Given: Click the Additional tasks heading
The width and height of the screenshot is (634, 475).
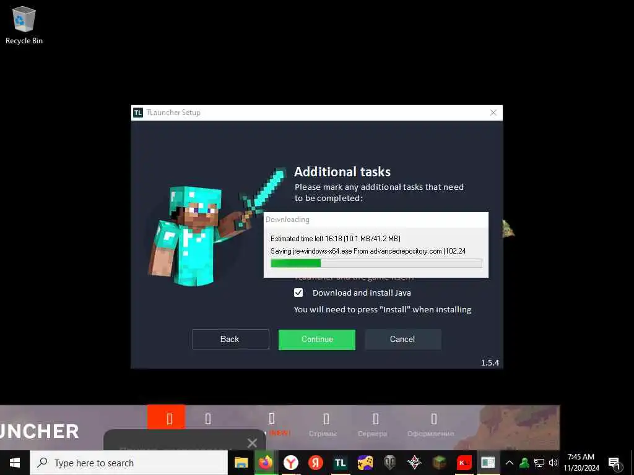Looking at the screenshot, I should (x=342, y=172).
